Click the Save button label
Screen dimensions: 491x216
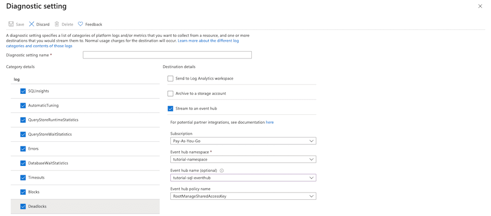tap(20, 25)
